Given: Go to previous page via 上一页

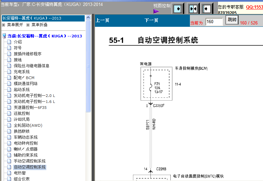Looking at the screenshot, I should [102, 20].
